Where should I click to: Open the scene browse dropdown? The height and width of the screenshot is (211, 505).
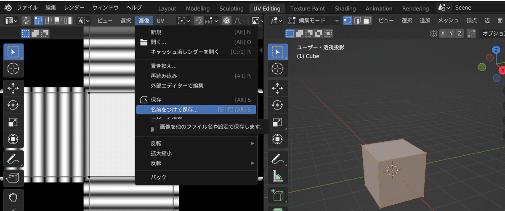444,8
